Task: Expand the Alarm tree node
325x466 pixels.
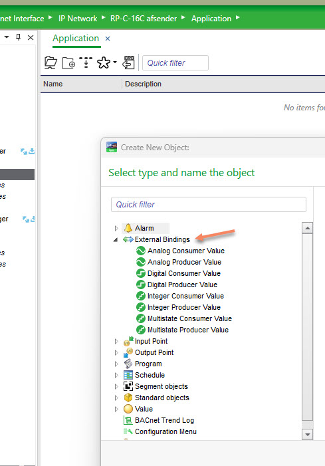Action: (116, 228)
